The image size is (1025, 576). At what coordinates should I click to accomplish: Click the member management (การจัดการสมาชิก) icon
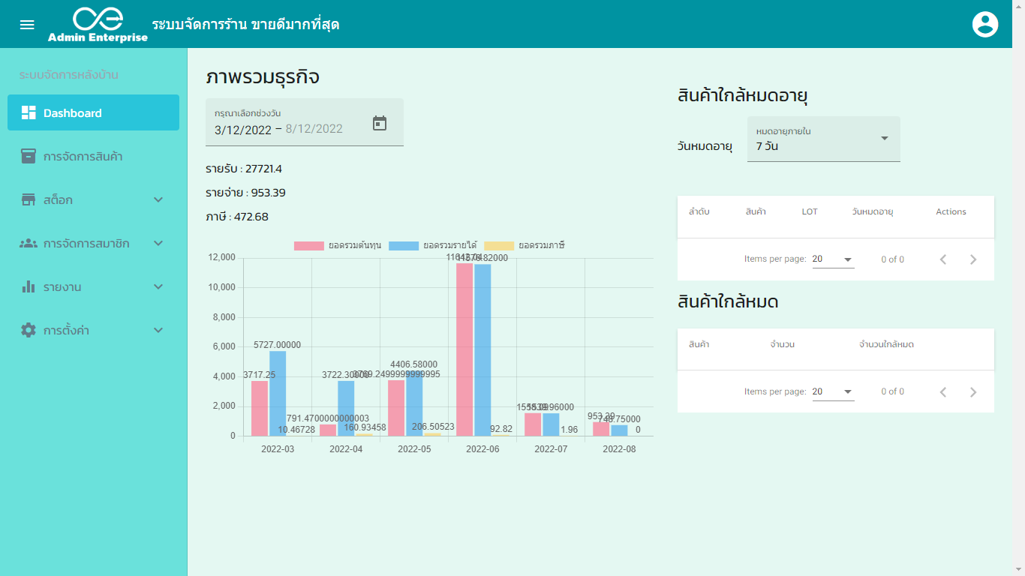(30, 243)
